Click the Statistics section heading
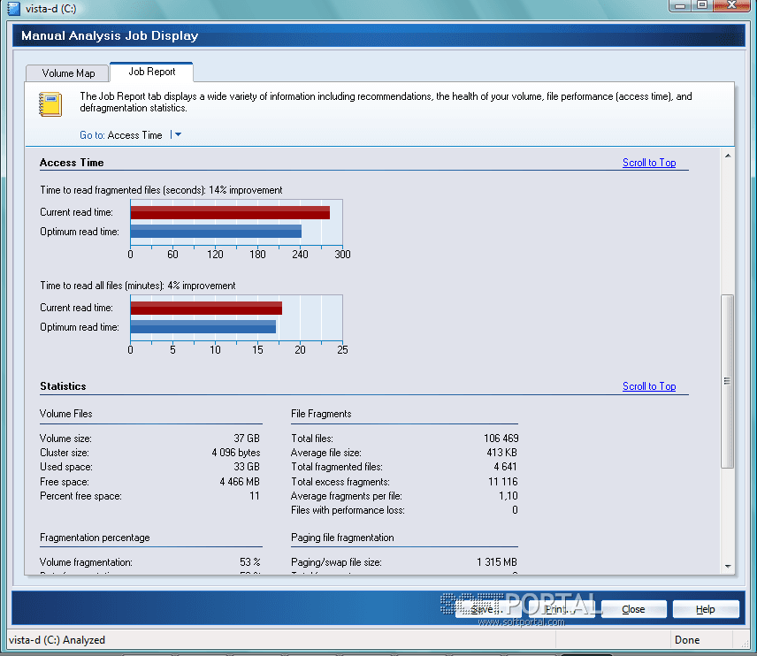Screen dimensions: 757x656 [x=64, y=386]
